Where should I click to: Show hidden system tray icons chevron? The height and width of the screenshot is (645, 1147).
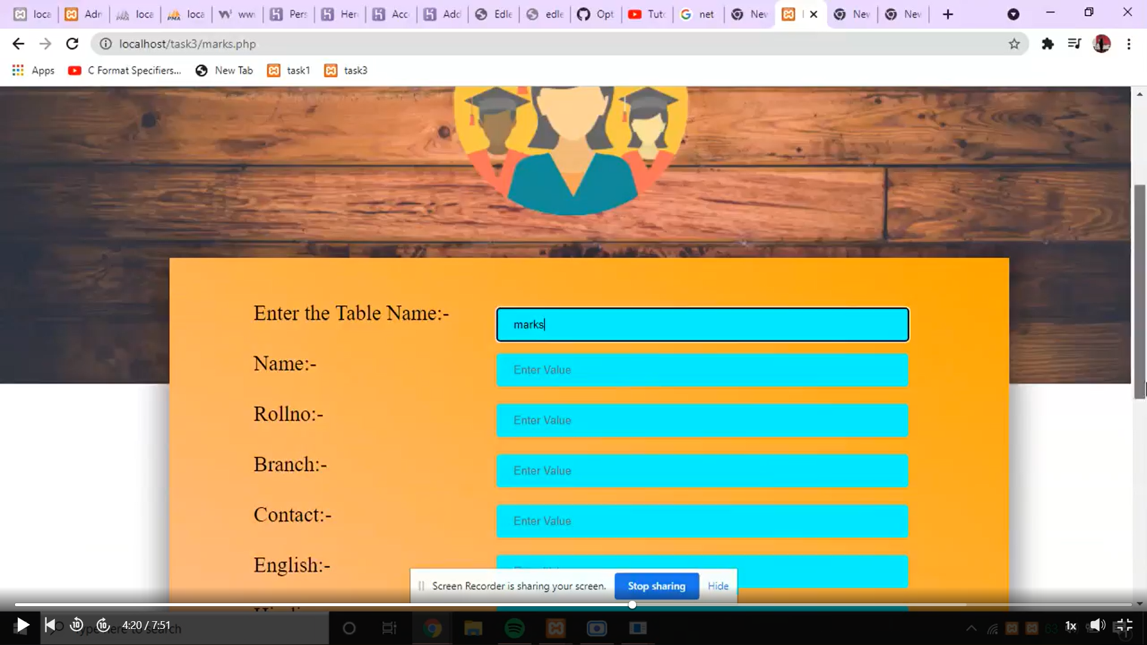(971, 628)
